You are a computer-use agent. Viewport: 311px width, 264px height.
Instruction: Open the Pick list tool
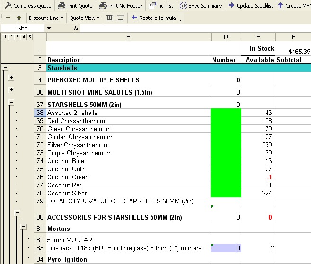pyautogui.click(x=161, y=6)
